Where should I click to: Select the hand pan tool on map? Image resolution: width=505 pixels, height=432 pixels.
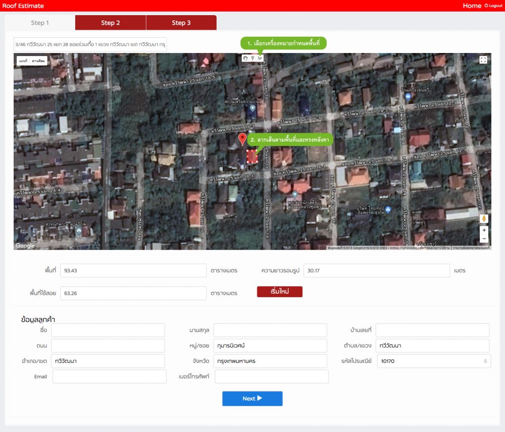pyautogui.click(x=246, y=59)
